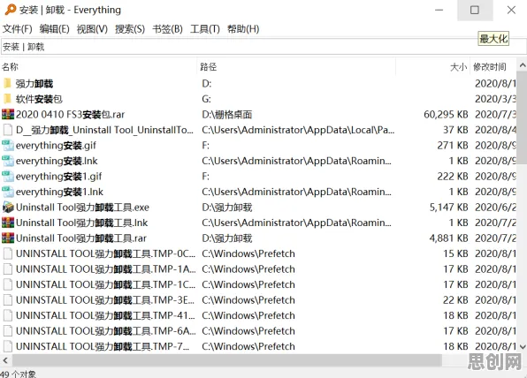
Task: Click the 5,147 KB size value
Action: [448, 208]
